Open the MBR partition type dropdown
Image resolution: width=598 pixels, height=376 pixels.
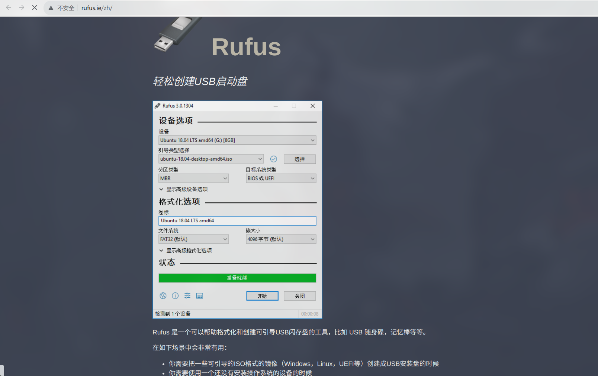[x=193, y=178]
